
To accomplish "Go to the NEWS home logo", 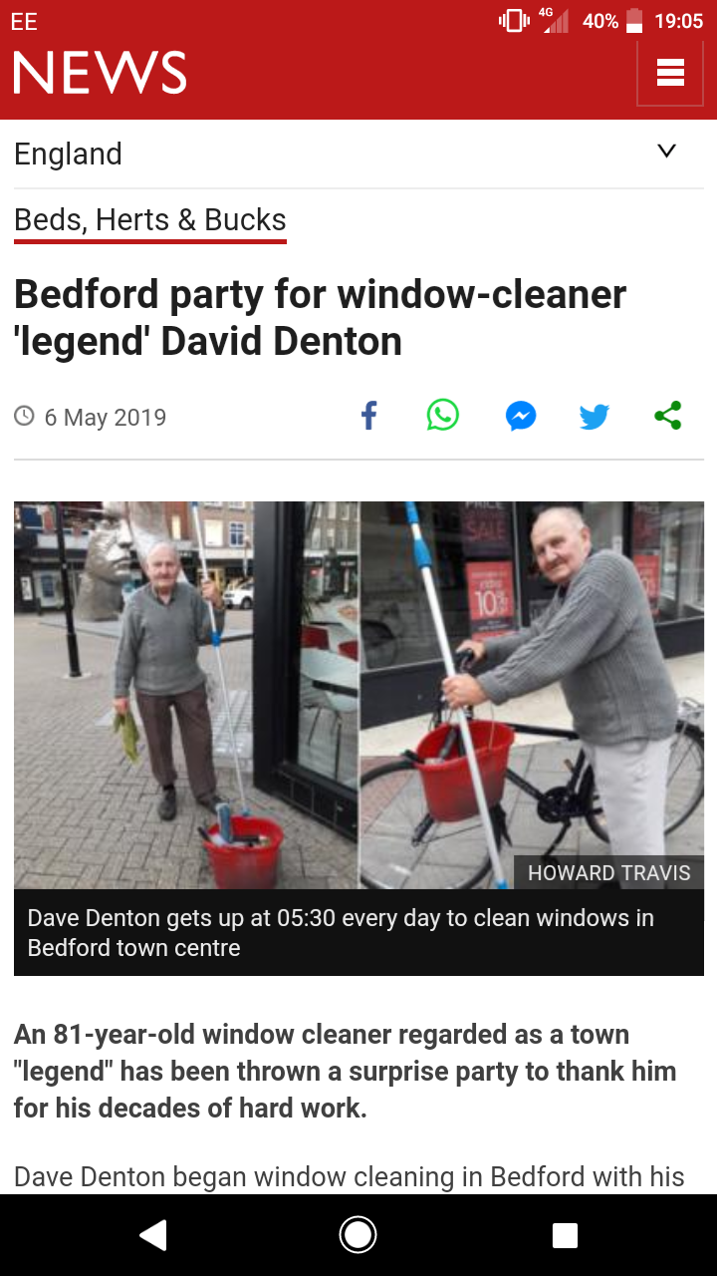I will tap(100, 73).
